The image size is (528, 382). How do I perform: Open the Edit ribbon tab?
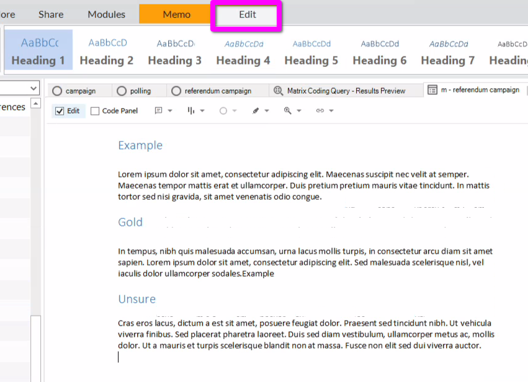247,15
